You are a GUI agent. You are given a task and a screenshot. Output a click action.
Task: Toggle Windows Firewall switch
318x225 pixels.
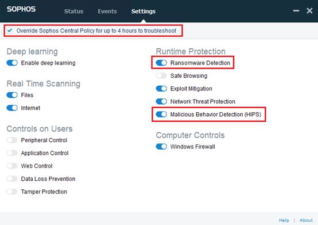pos(161,147)
